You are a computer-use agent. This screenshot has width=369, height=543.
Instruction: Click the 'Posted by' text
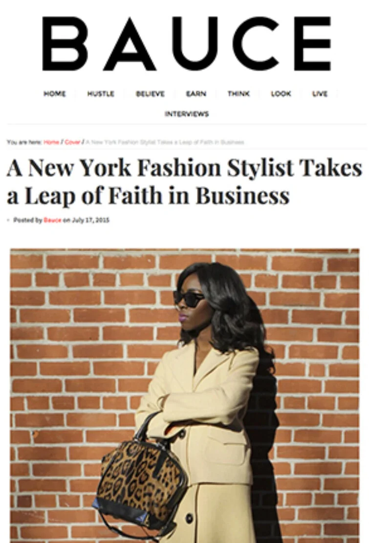[27, 220]
